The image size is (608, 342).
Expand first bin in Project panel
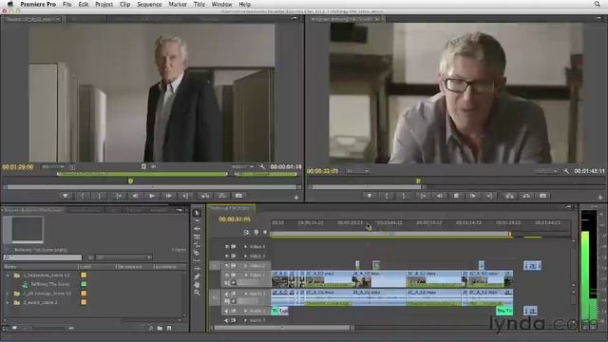pyautogui.click(x=8, y=275)
